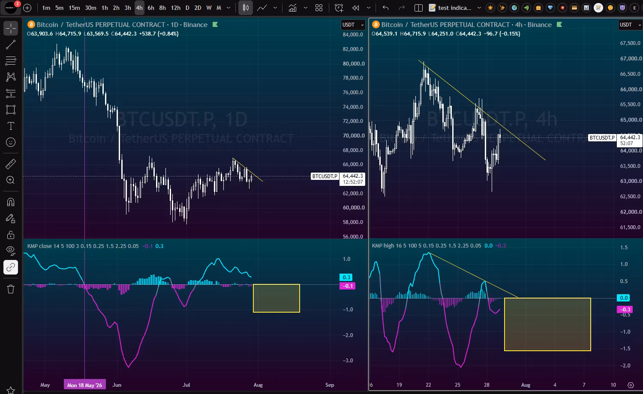Expand the indicators favorites dropdown arrow
643x394 pixels.
click(306, 8)
